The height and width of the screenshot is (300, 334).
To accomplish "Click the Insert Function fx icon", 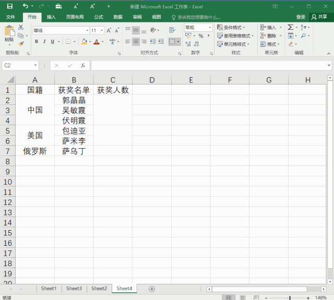I will (x=82, y=66).
